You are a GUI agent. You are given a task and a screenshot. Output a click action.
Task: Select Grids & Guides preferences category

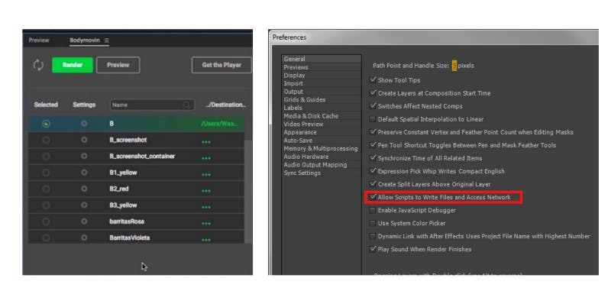click(x=304, y=100)
